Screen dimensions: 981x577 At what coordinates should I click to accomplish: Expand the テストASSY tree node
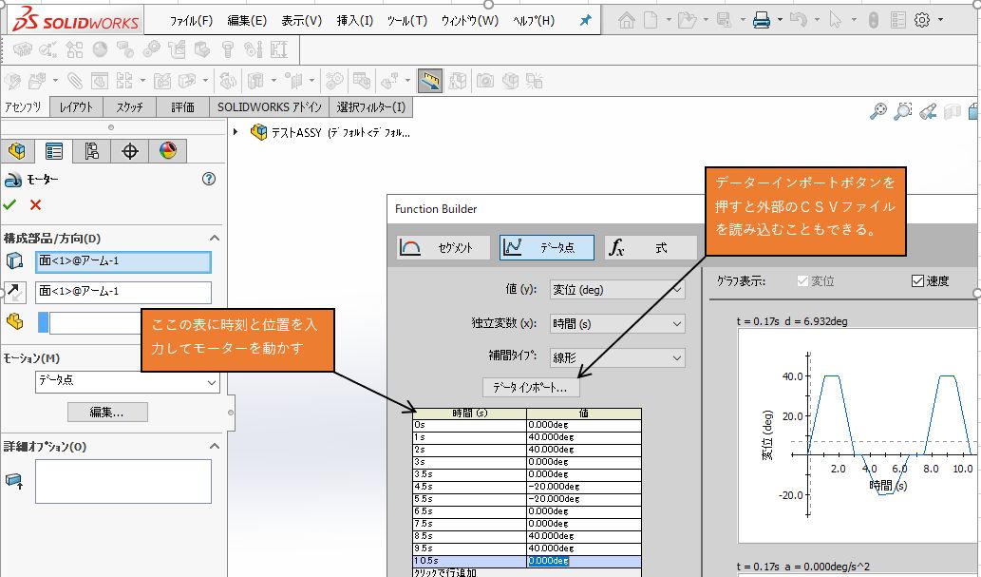[x=236, y=132]
